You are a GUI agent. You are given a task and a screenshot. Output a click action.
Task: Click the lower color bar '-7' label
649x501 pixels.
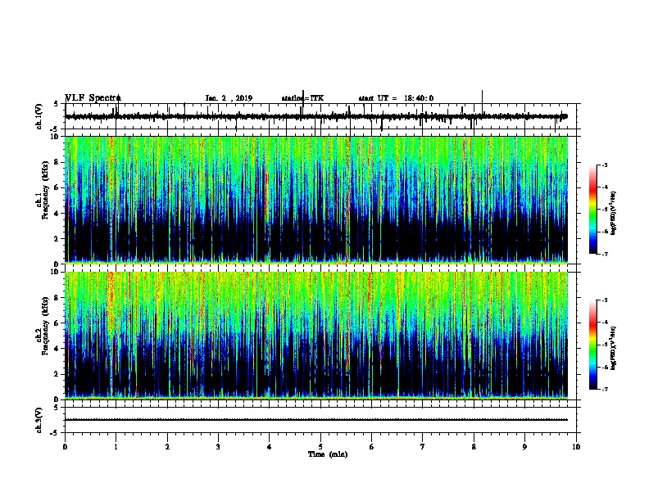[604, 390]
